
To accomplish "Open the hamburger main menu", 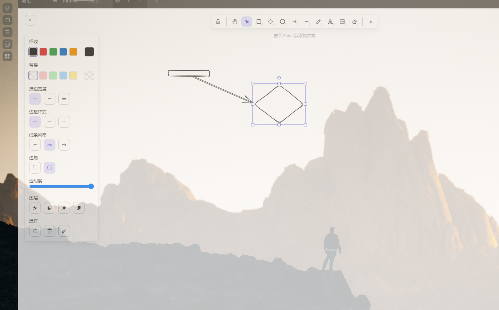I will 30,20.
